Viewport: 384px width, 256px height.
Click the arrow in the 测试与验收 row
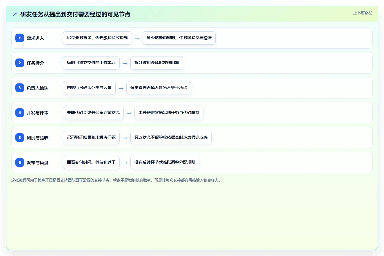tap(125, 138)
